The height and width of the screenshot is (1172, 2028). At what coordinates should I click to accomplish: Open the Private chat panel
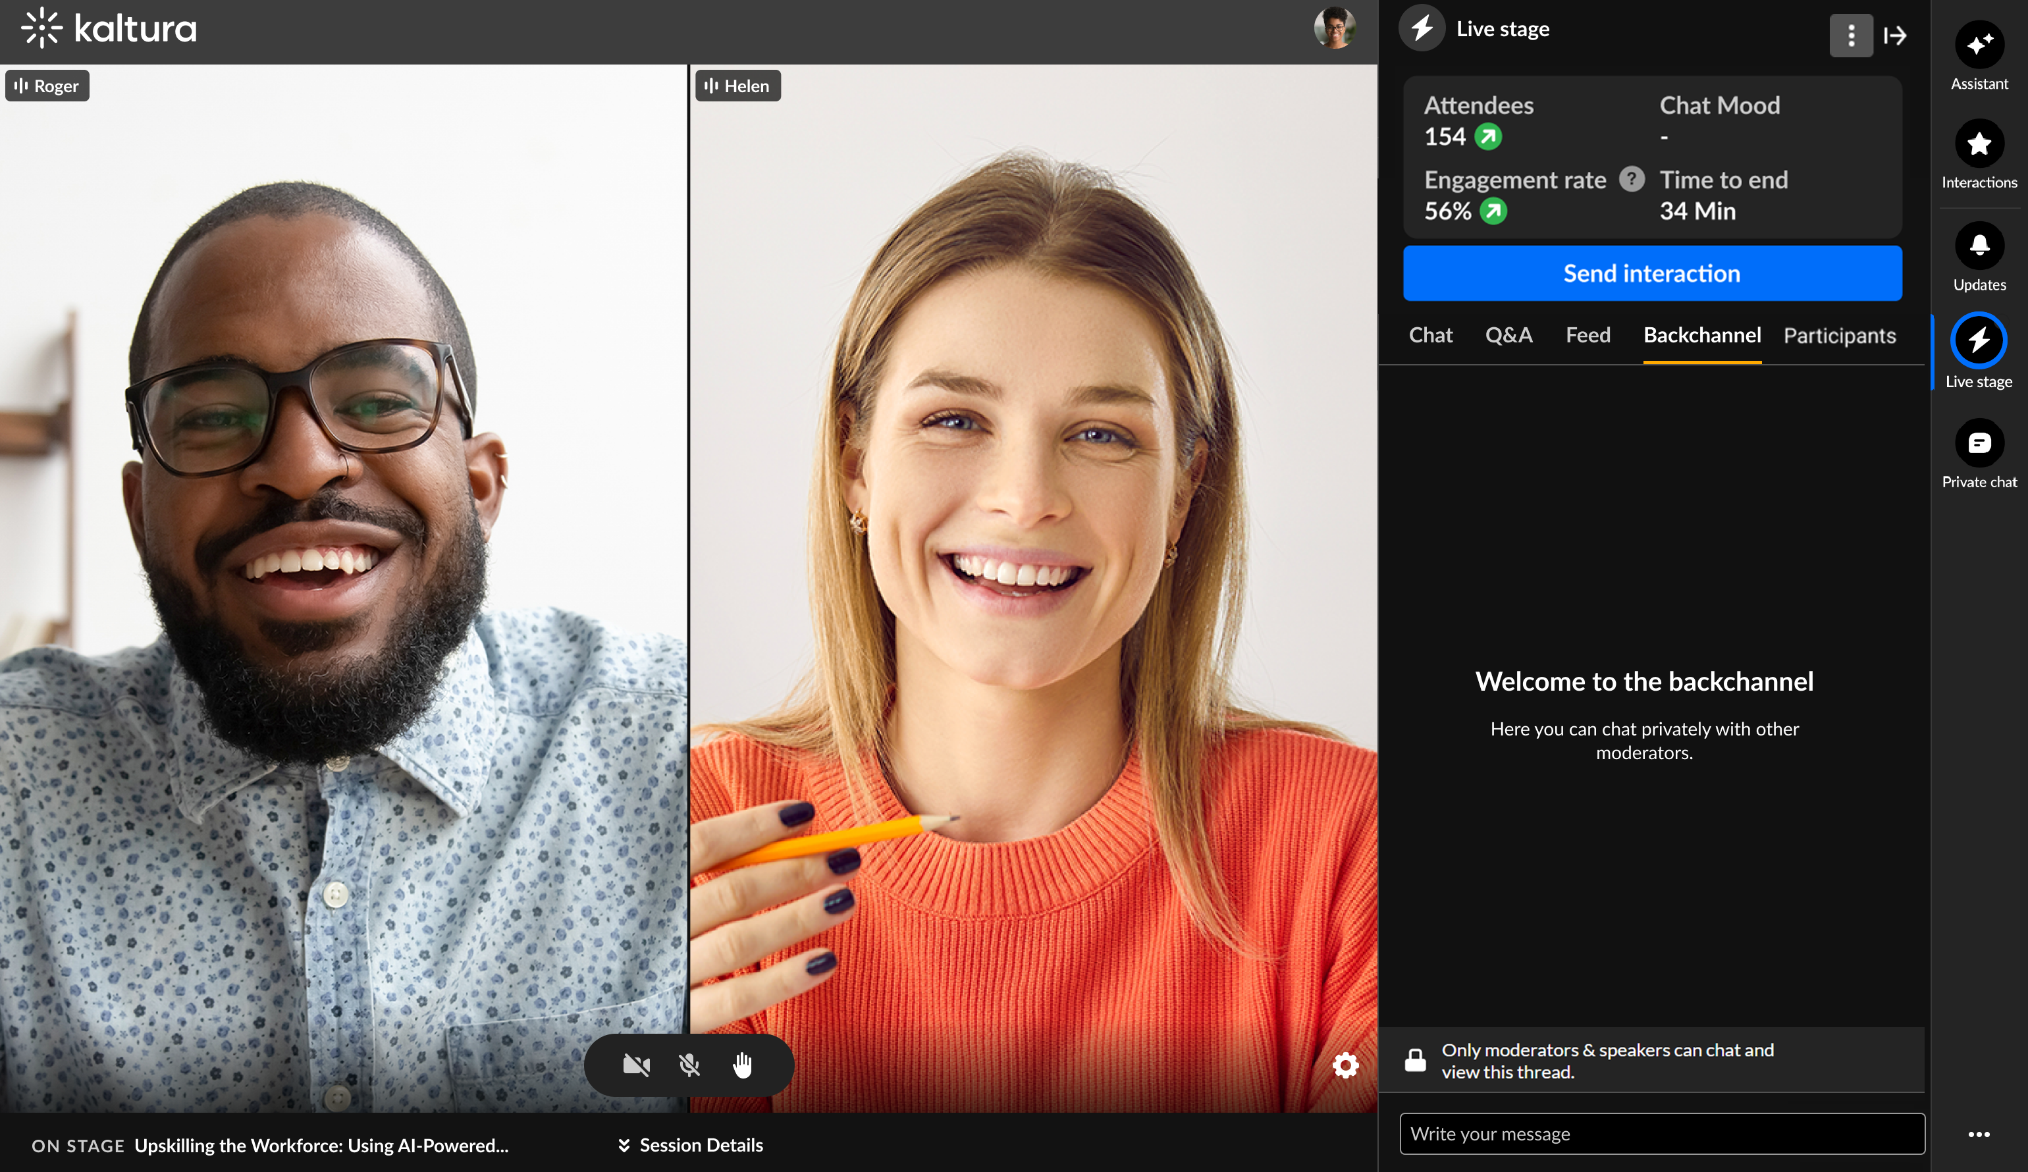click(x=1979, y=444)
